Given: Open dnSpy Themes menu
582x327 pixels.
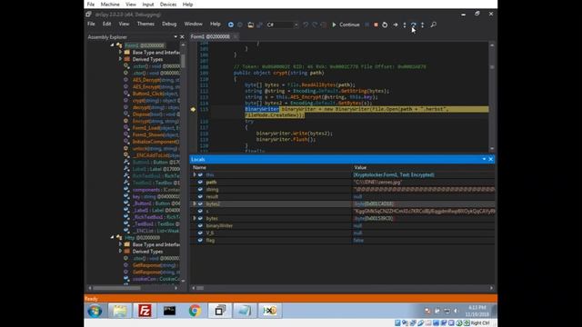Looking at the screenshot, I should (x=145, y=24).
